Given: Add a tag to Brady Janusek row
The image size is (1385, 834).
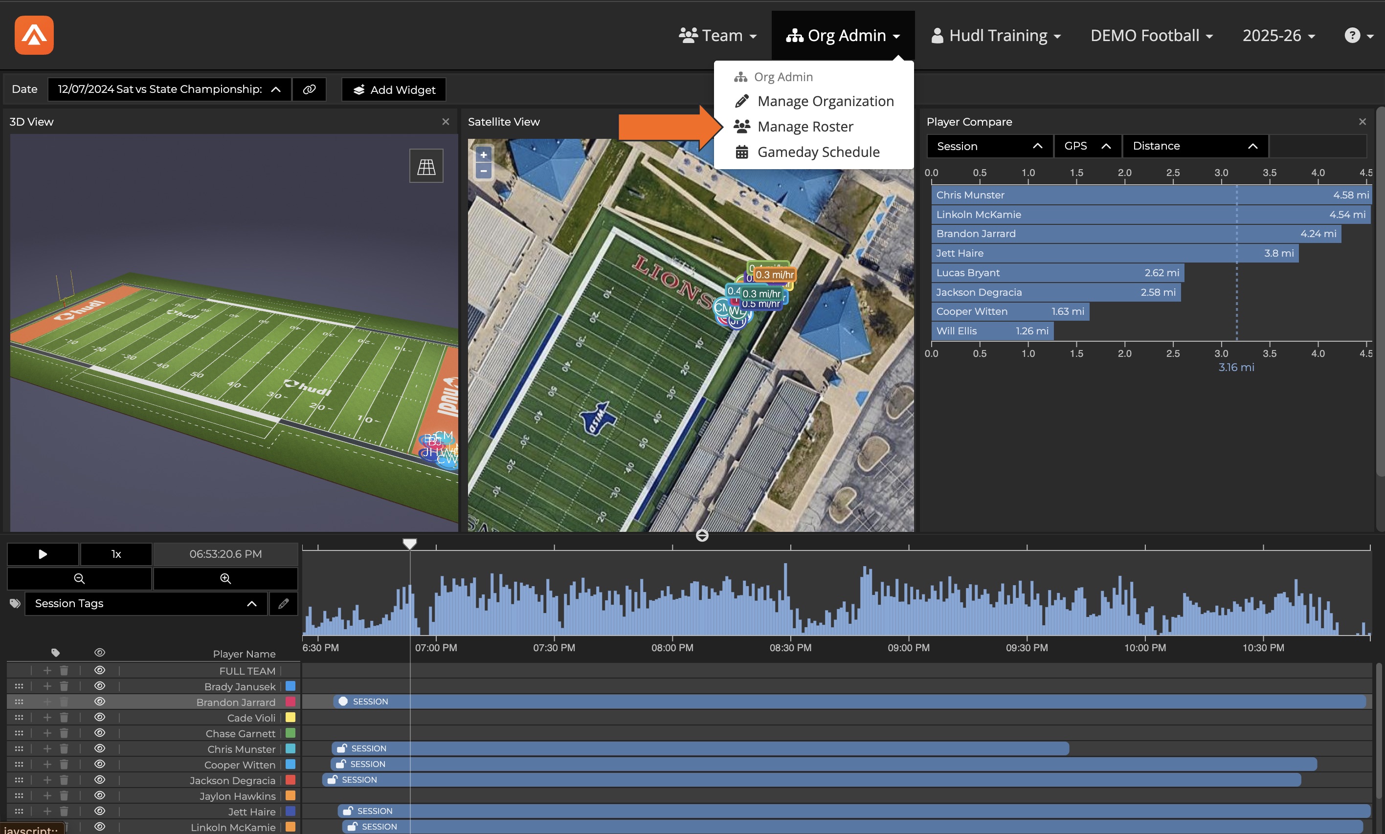Looking at the screenshot, I should (x=47, y=686).
